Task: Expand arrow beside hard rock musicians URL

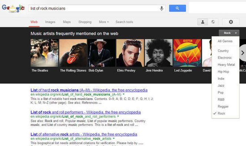Action: pyautogui.click(x=124, y=94)
